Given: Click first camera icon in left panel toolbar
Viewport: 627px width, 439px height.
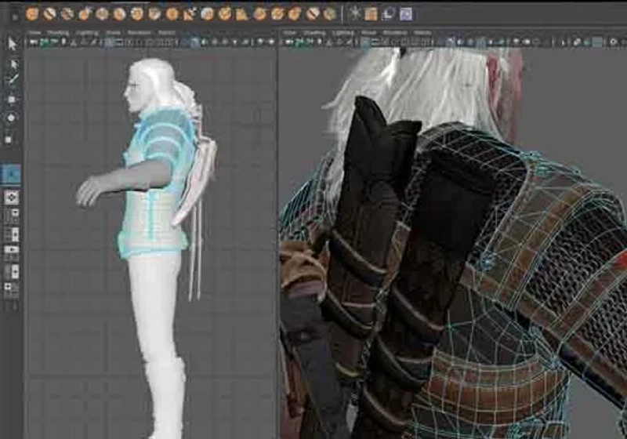Looking at the screenshot, I should pos(33,42).
